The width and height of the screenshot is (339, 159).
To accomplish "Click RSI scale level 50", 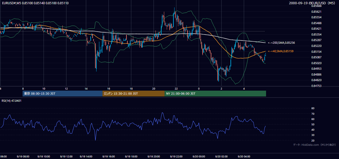I will [313, 124].
